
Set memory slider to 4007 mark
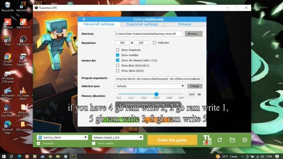[182, 94]
